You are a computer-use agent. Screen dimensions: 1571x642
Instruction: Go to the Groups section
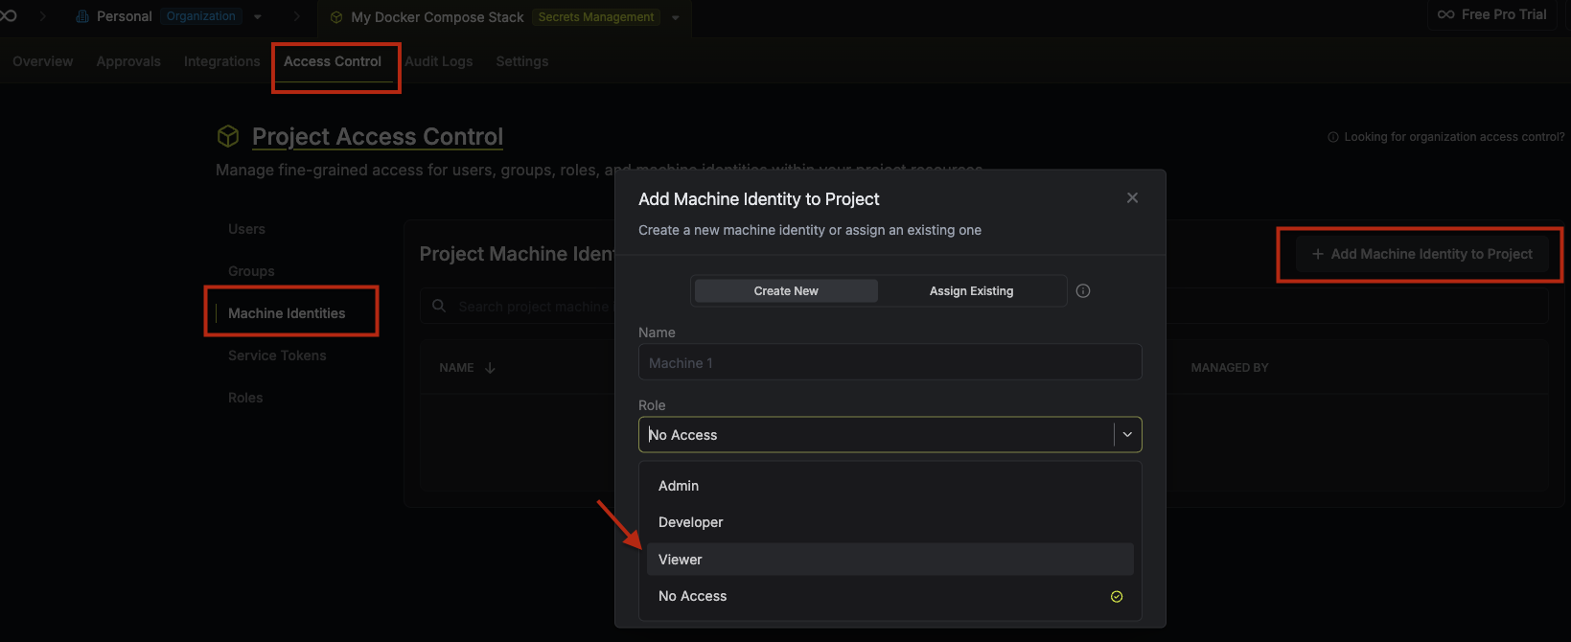coord(251,271)
